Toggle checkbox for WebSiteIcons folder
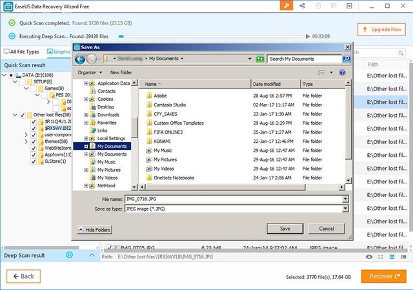The width and height of the screenshot is (413, 290). (34, 148)
